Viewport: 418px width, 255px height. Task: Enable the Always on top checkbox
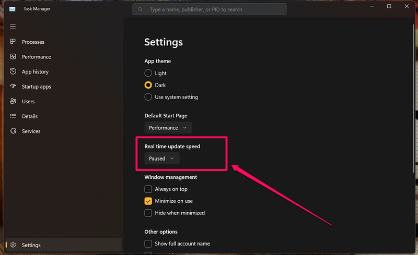point(148,189)
